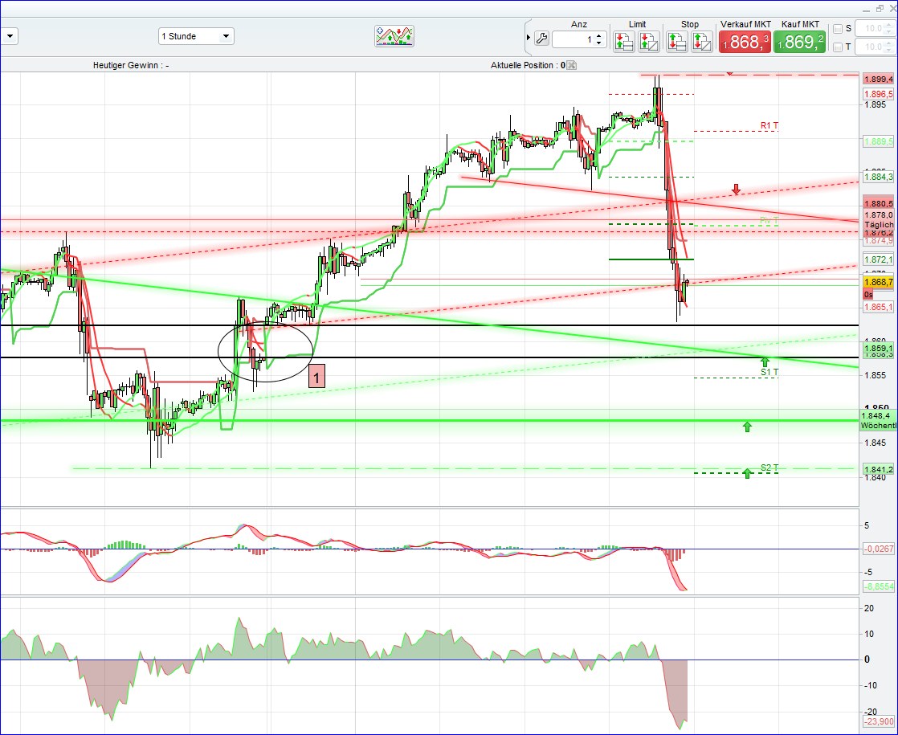898x735 pixels.
Task: Expand the order toolbar side triangle
Action: pos(528,38)
